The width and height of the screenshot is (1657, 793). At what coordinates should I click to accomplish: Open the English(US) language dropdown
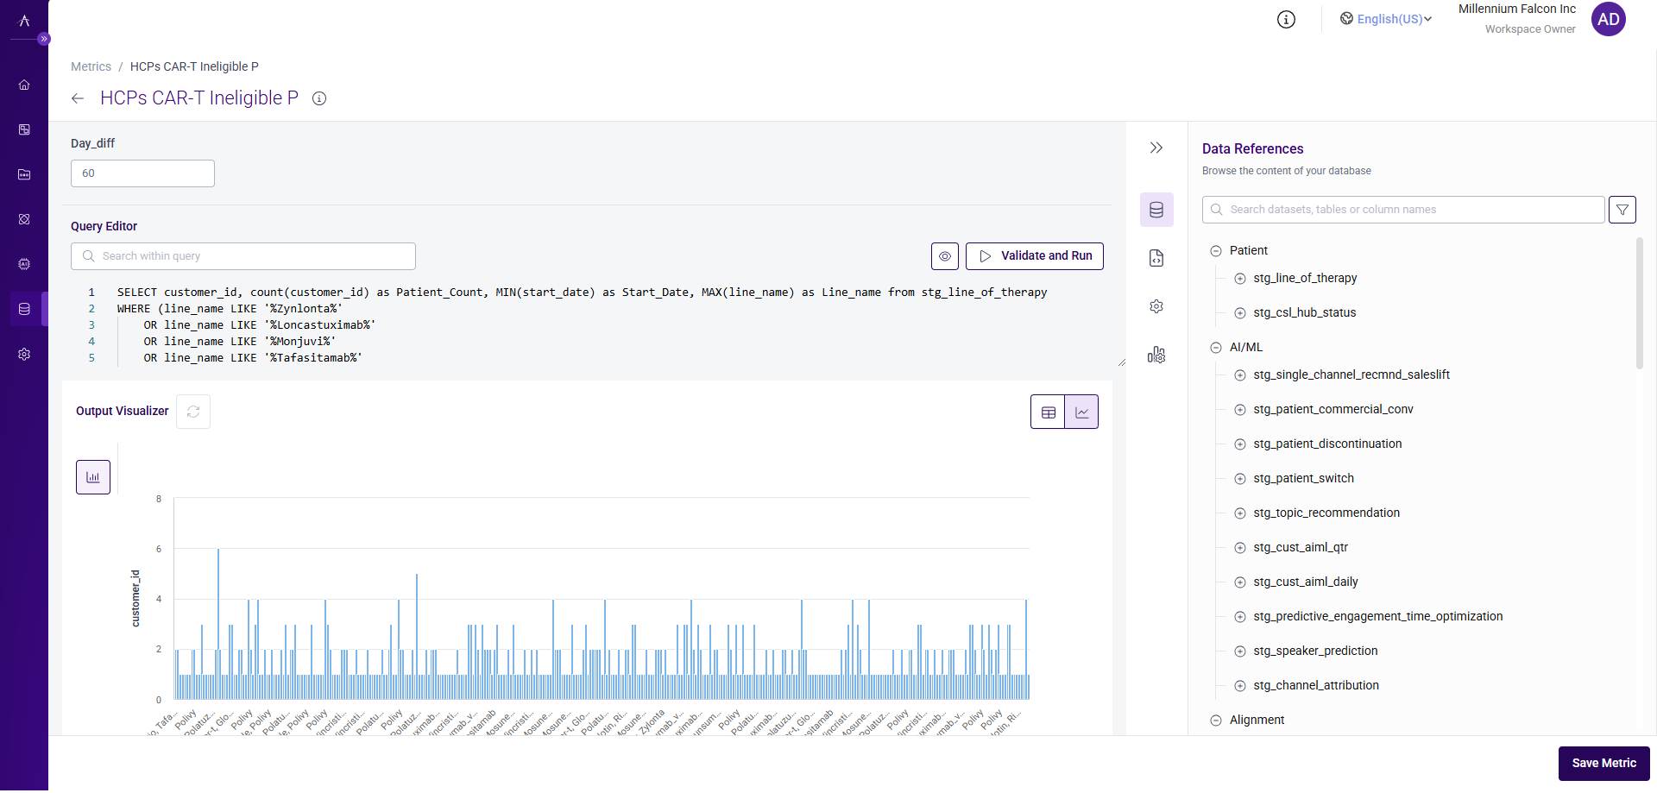pos(1385,19)
